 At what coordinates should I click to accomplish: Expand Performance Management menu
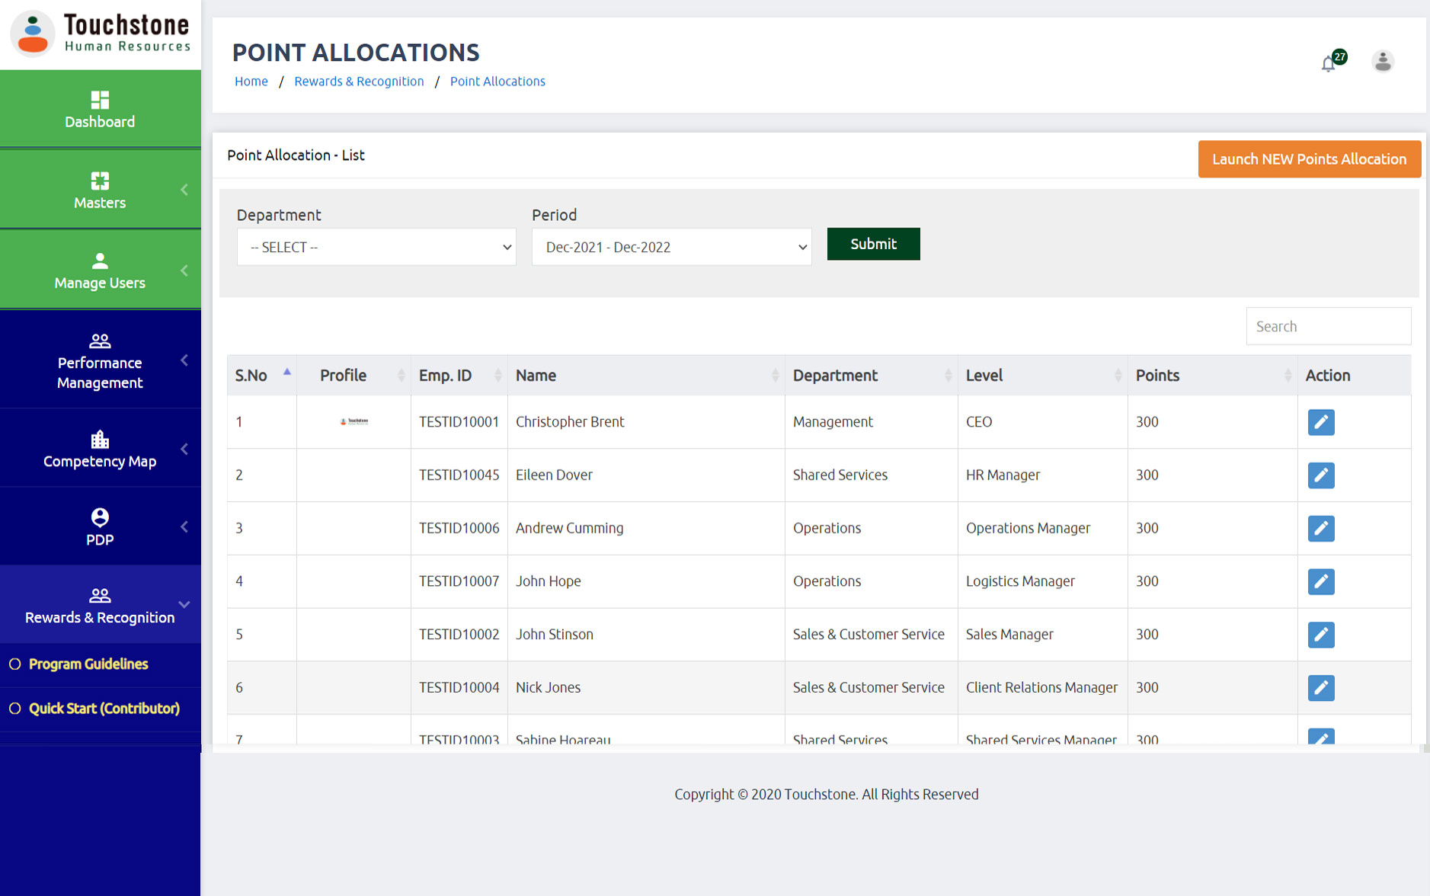(x=100, y=361)
